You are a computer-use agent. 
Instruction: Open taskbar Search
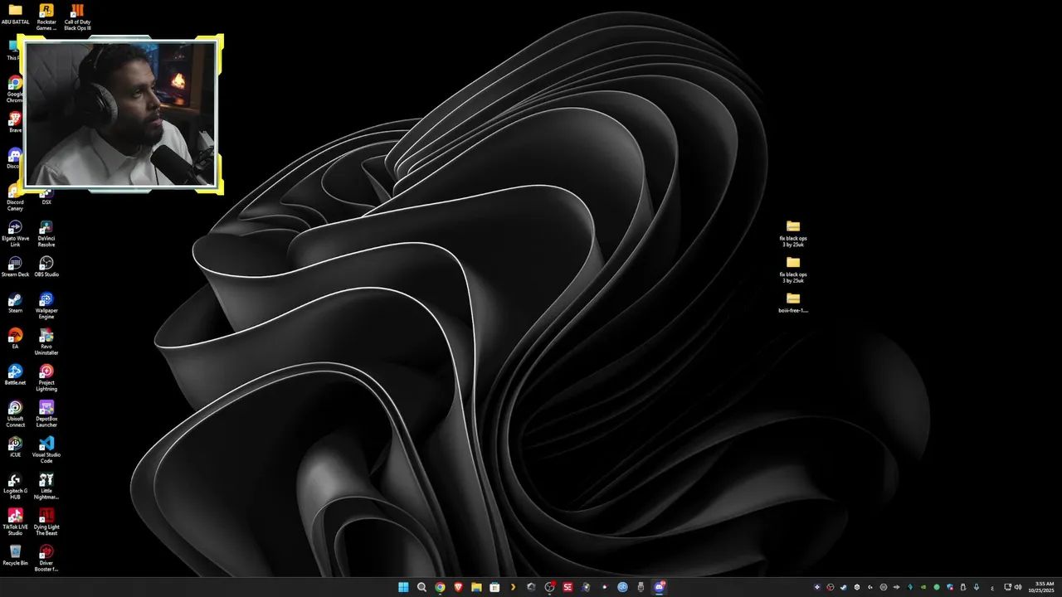tap(421, 587)
